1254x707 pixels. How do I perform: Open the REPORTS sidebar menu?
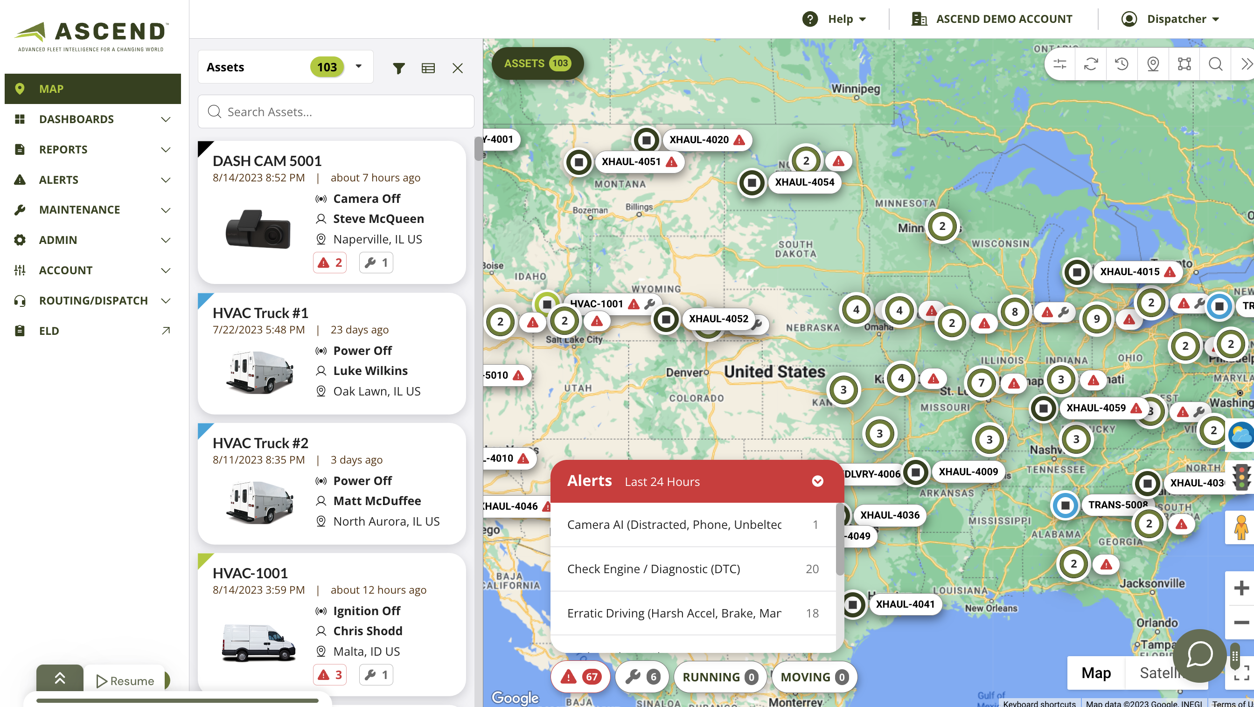pyautogui.click(x=63, y=149)
